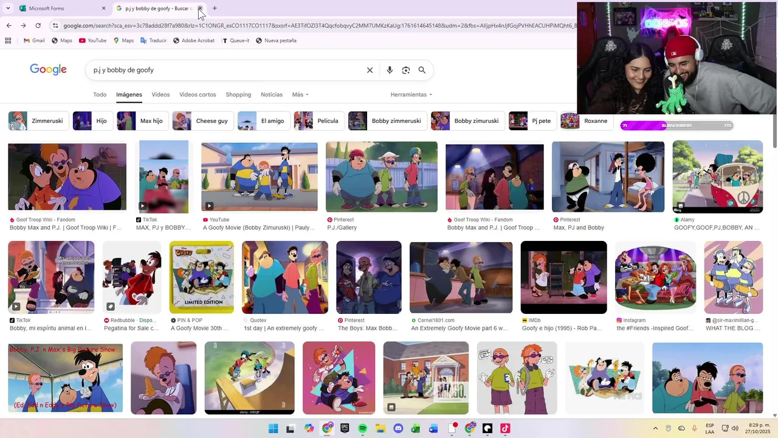This screenshot has width=778, height=438.
Task: Select the Bobby zimmeruski suggestion chip
Action: pyautogui.click(x=387, y=121)
